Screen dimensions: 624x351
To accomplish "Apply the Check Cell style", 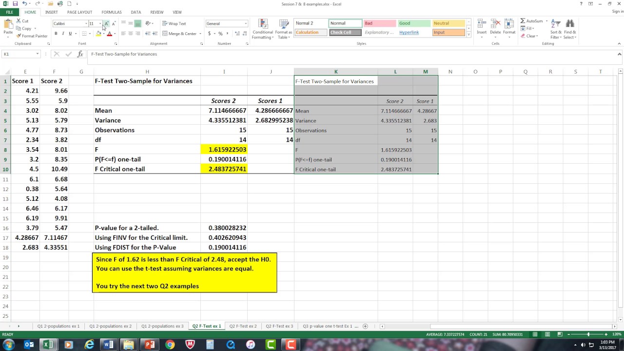I will click(345, 32).
